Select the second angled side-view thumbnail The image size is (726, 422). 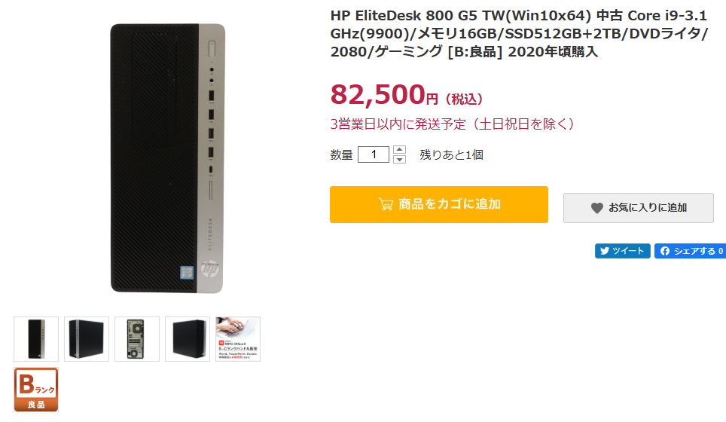(x=87, y=339)
